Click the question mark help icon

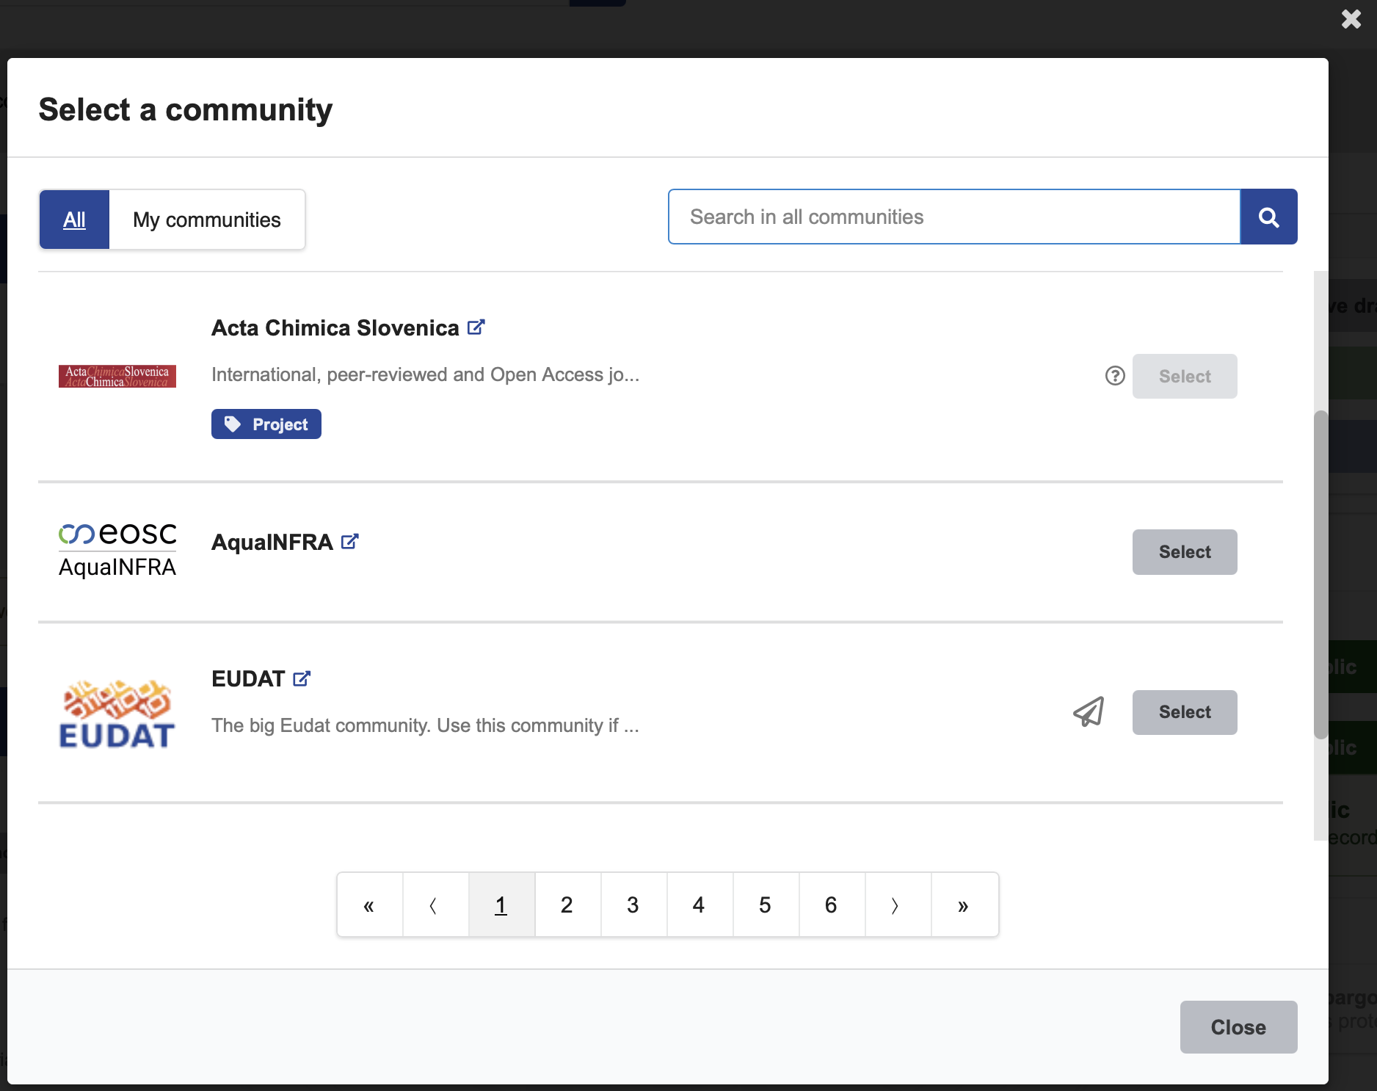point(1114,376)
